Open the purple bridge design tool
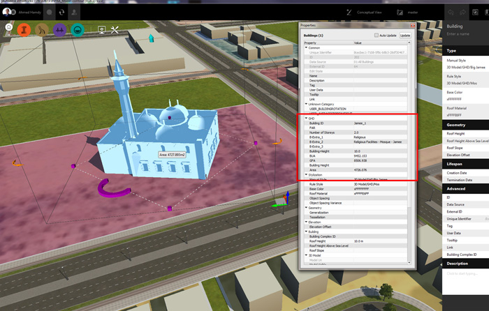The image size is (489, 311). (59, 30)
